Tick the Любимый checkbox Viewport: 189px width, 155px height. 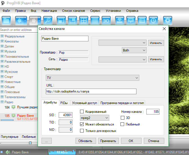[122, 124]
